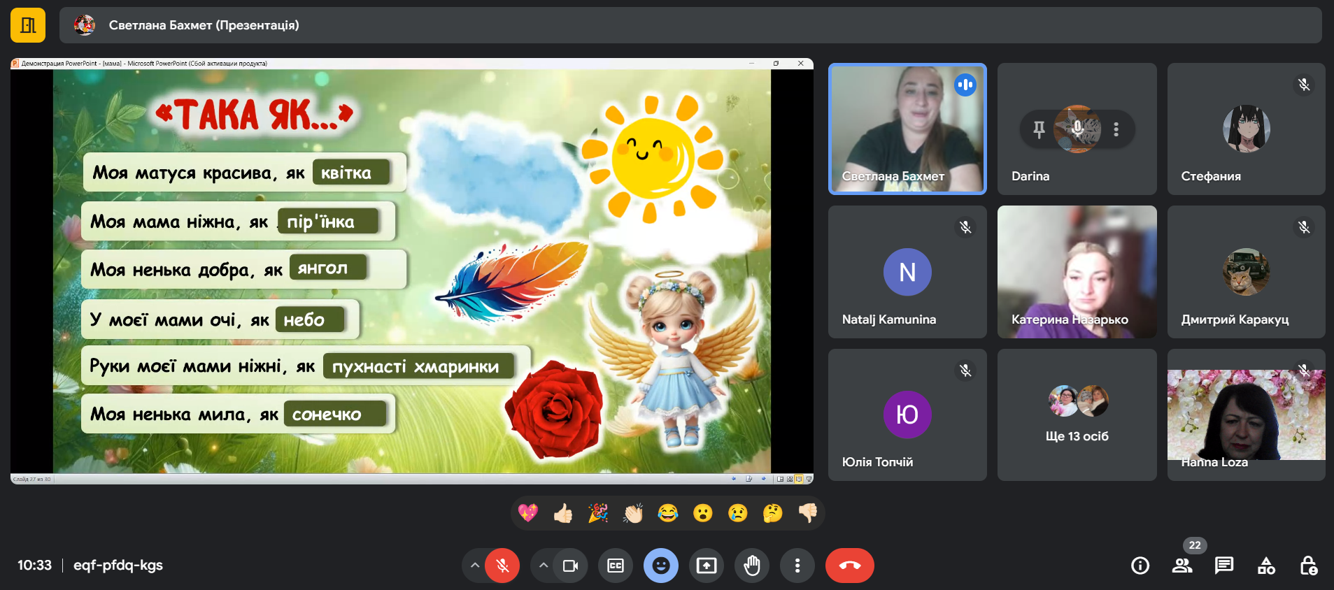Unmute the microphone
This screenshot has width=1334, height=590.
tap(502, 566)
